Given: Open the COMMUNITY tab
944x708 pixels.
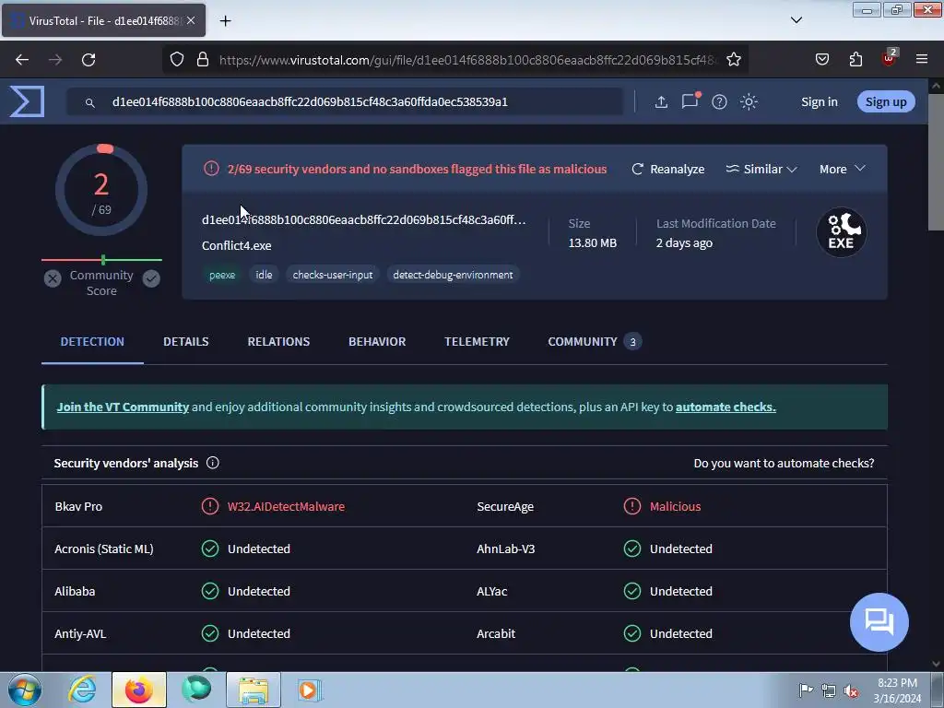Looking at the screenshot, I should point(595,341).
